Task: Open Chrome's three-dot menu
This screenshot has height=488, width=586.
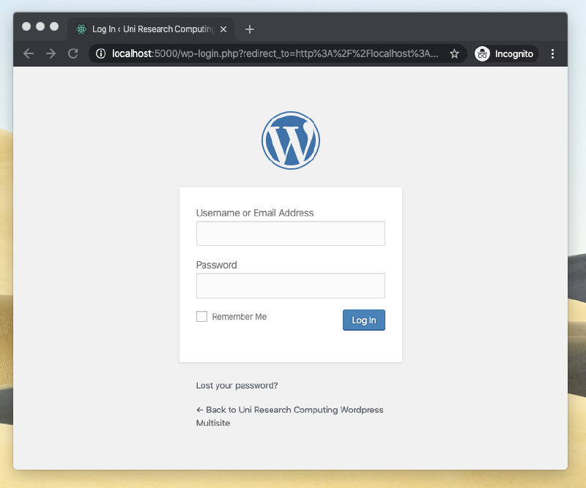Action: [552, 53]
